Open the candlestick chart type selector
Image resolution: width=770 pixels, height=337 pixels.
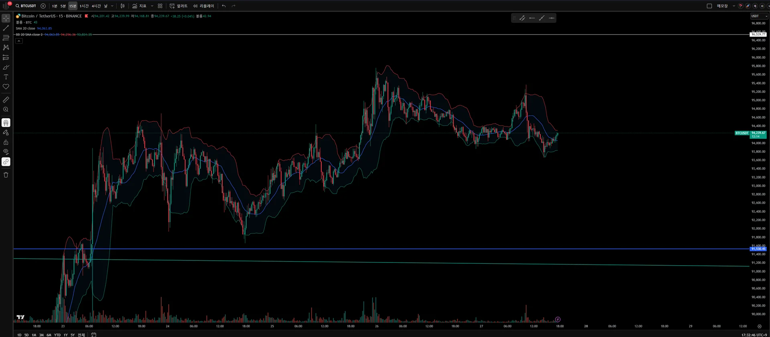coord(123,6)
